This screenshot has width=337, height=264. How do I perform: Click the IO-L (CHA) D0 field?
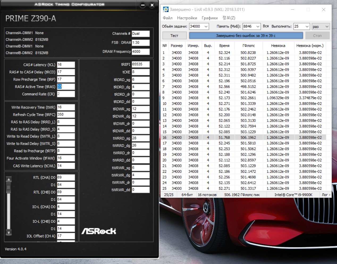[x=66, y=207]
